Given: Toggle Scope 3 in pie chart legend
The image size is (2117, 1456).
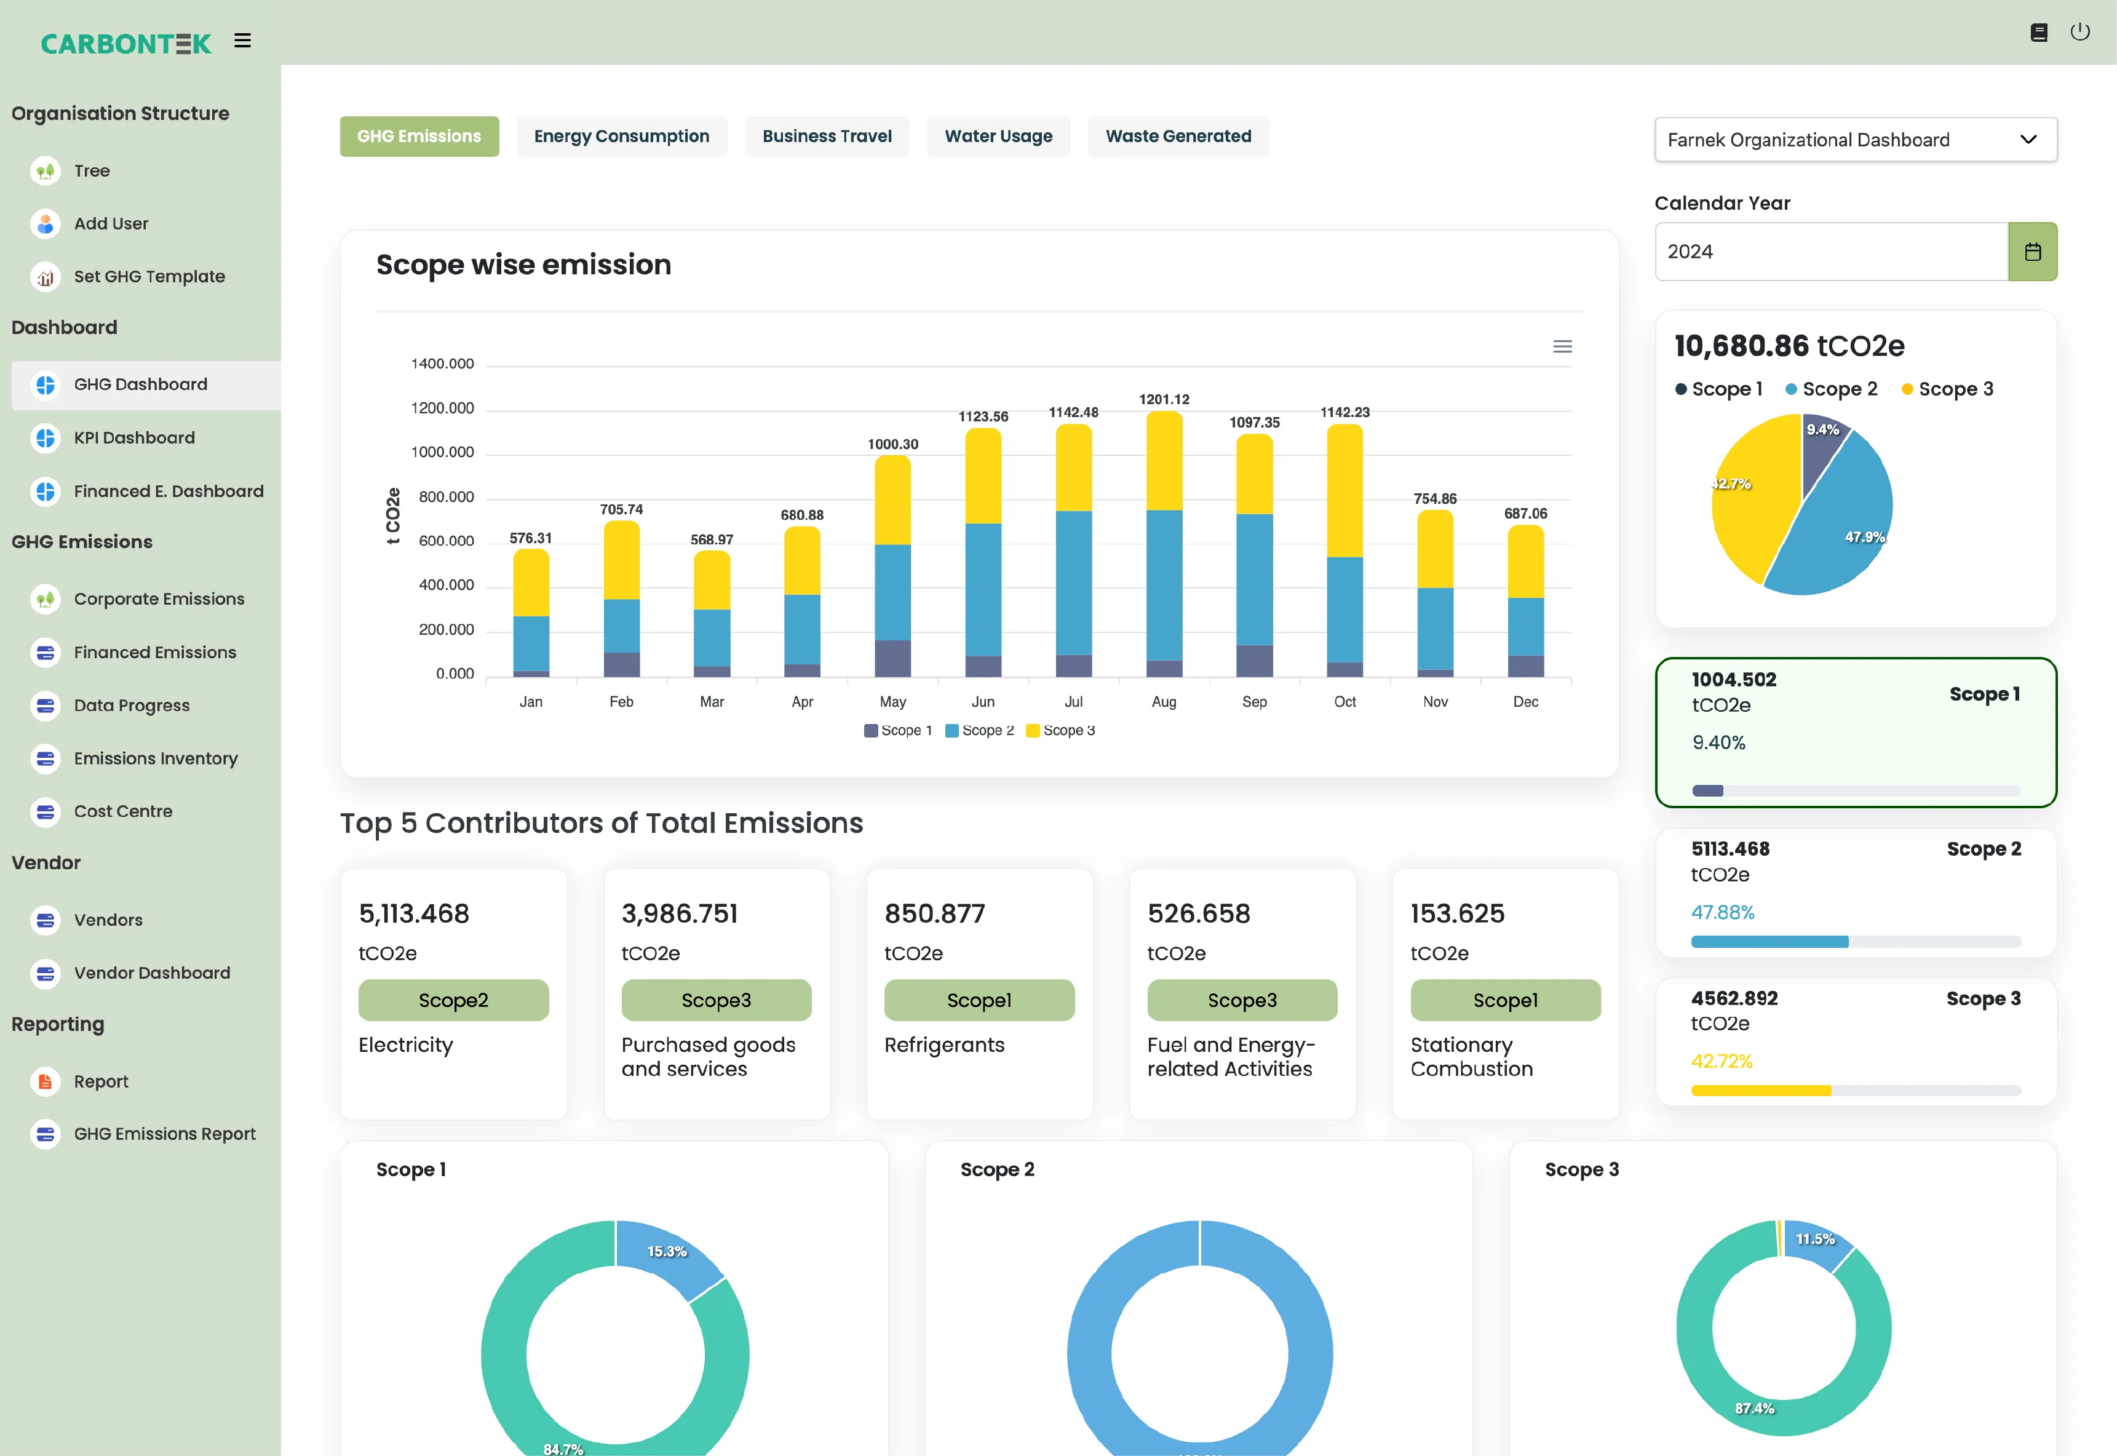Looking at the screenshot, I should click(1947, 389).
